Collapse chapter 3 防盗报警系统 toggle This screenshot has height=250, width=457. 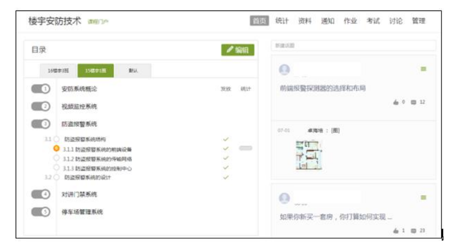[x=41, y=124]
